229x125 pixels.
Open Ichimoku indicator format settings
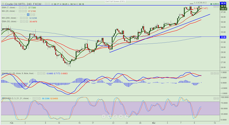(x=31, y=15)
